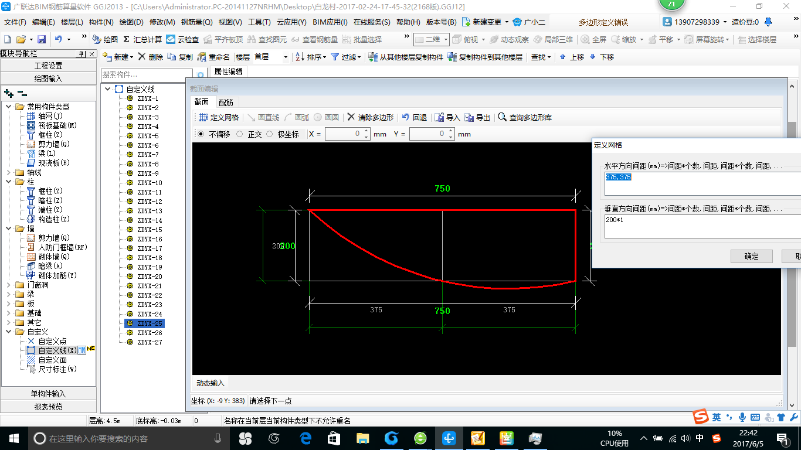Viewport: 801px width, 450px height.
Task: Click the 局部三维 tool
Action: point(554,39)
